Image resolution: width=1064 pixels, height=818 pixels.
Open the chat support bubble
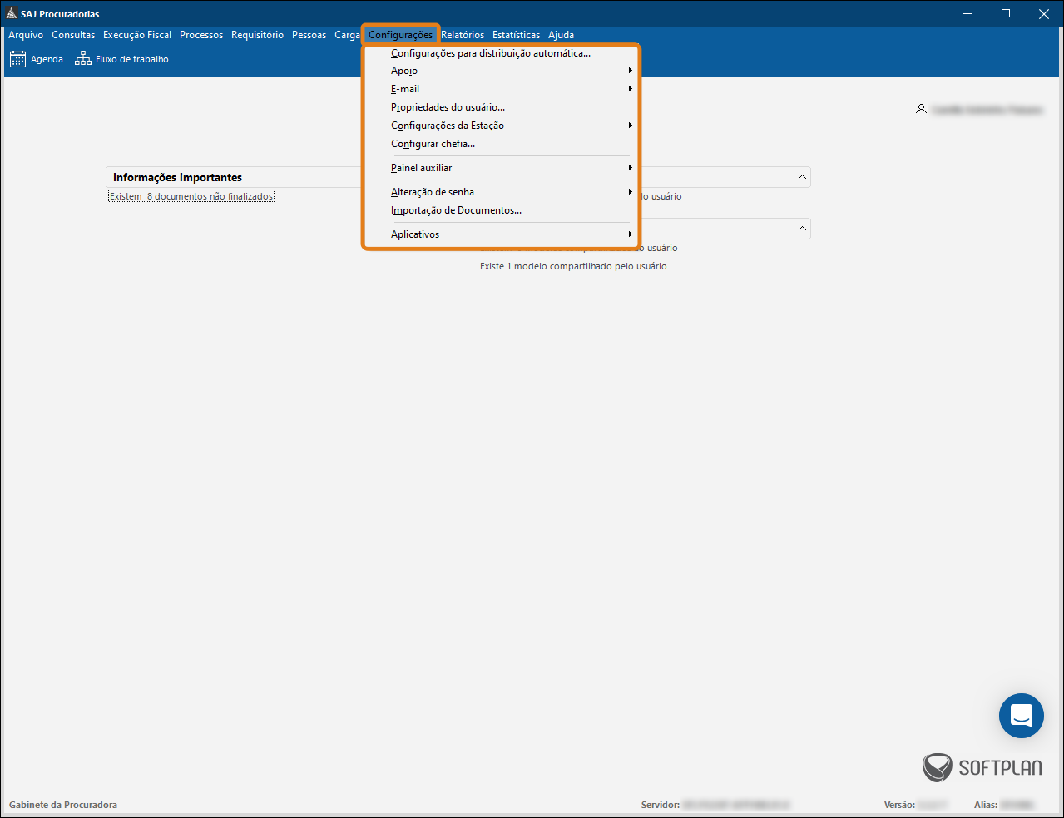click(1021, 716)
